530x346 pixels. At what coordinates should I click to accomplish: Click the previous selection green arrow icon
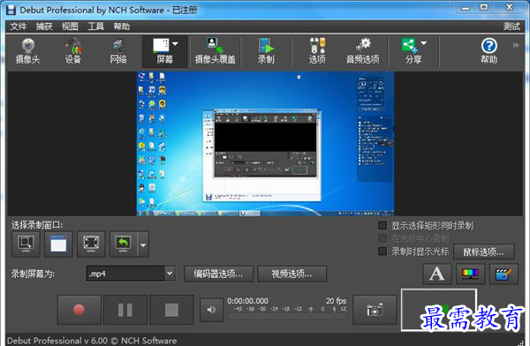coord(124,244)
